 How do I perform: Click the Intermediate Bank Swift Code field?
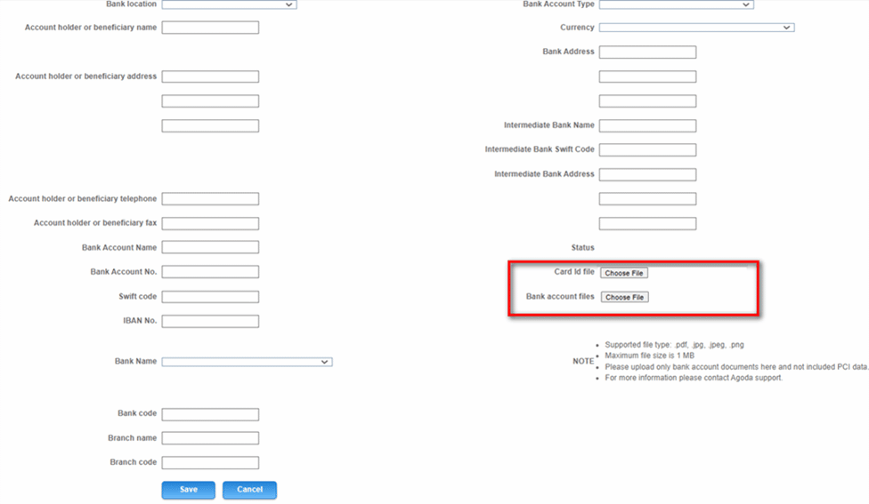click(x=647, y=150)
